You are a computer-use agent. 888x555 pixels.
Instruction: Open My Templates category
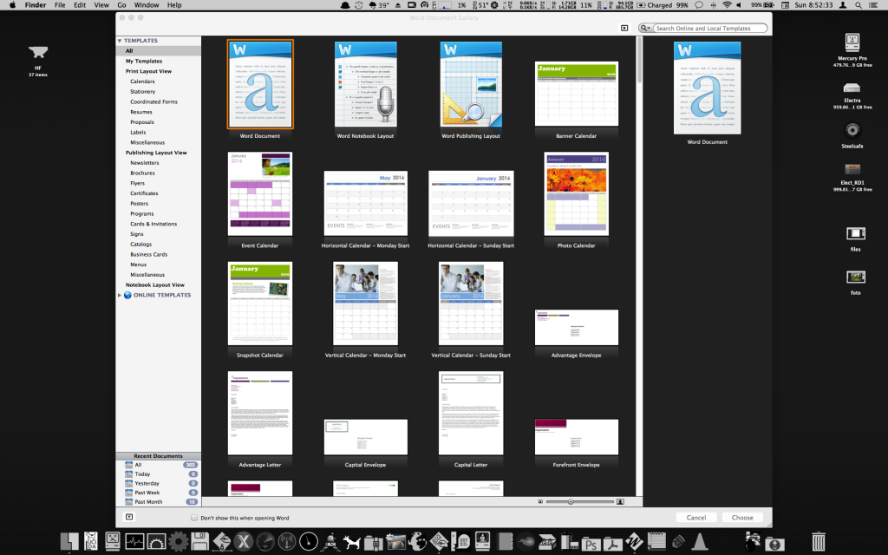click(144, 62)
